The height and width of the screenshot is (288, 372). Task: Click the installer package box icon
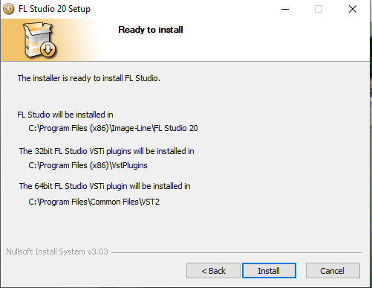pos(39,39)
